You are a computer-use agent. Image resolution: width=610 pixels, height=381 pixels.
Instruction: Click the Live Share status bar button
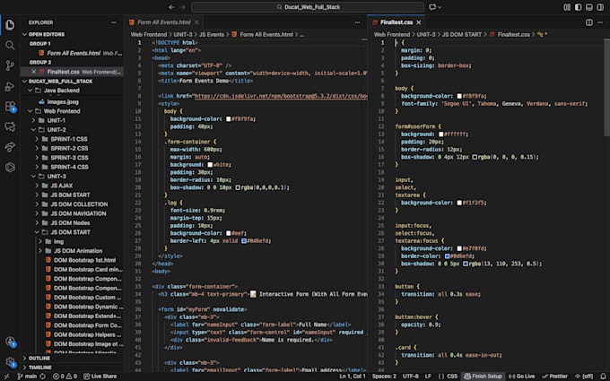pos(100,377)
